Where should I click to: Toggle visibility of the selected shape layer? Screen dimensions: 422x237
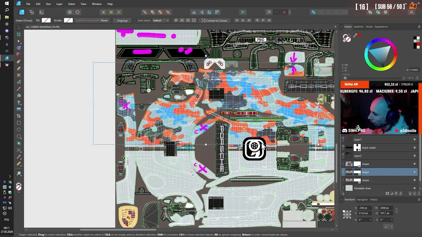pos(414,172)
